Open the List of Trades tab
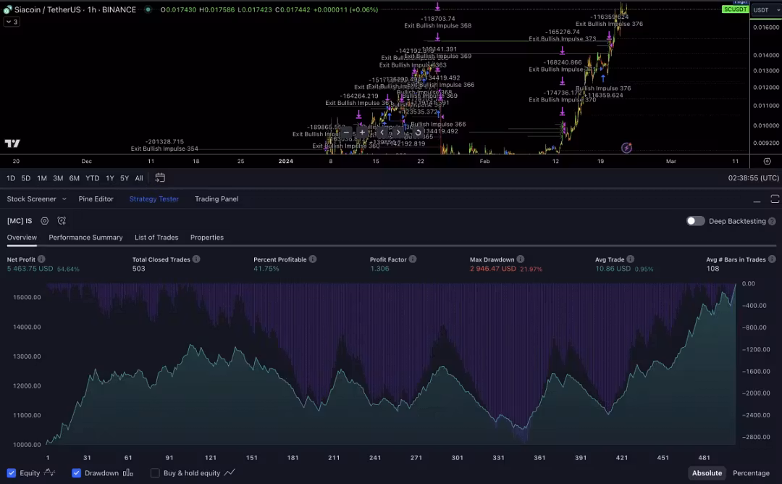Screen dimensions: 782x484 (156, 238)
